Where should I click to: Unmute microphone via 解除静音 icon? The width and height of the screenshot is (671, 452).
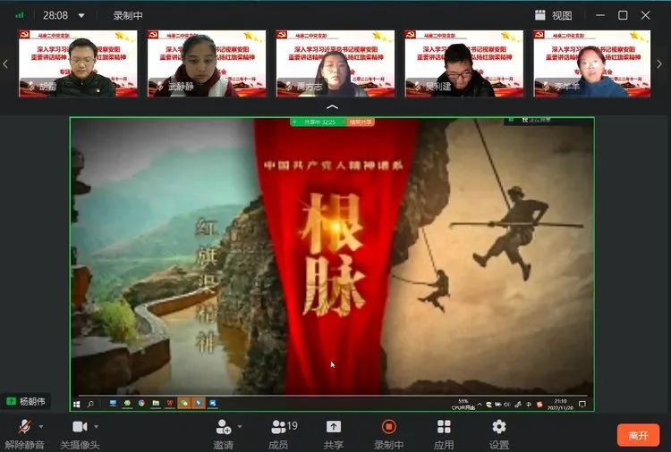pos(24,426)
